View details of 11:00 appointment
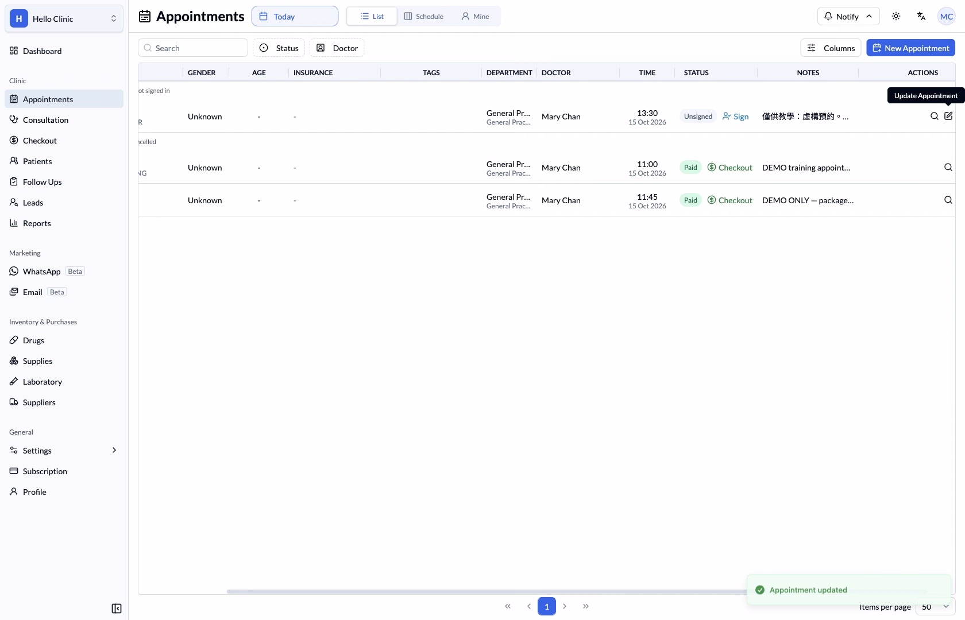Screen dimensions: 965x620 pos(948,167)
